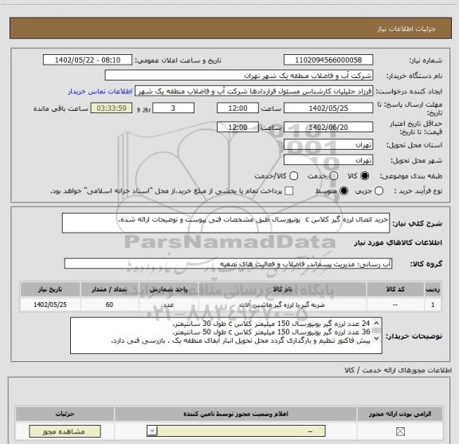Click the تعداد / مقدار column header
The width and height of the screenshot is (459, 444).
click(x=109, y=289)
